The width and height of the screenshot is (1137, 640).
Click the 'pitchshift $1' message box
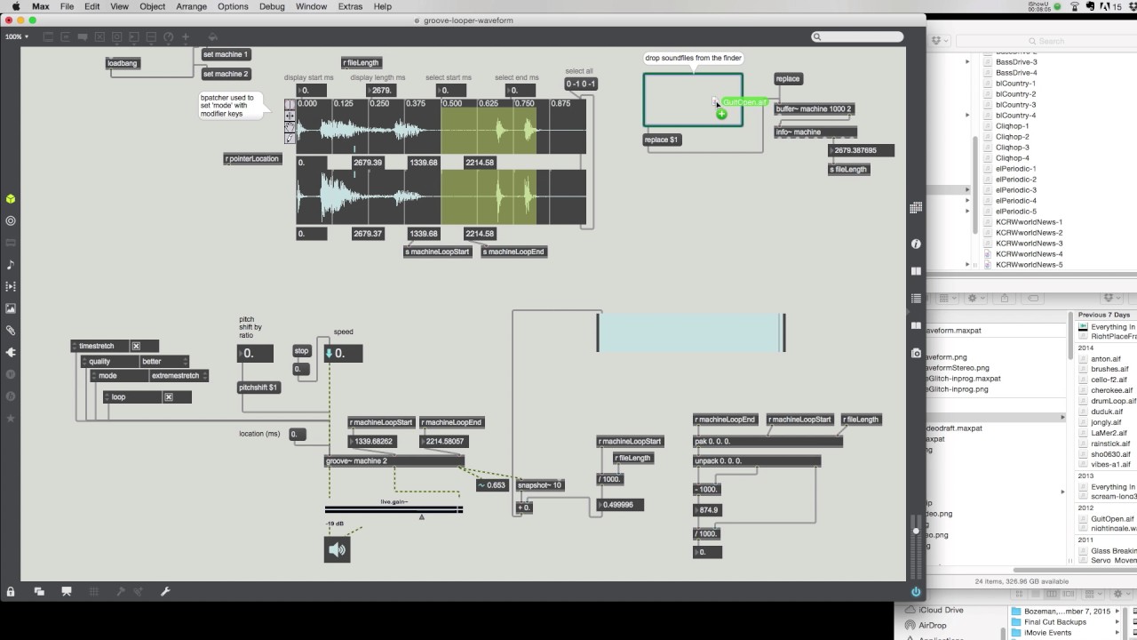(x=258, y=388)
